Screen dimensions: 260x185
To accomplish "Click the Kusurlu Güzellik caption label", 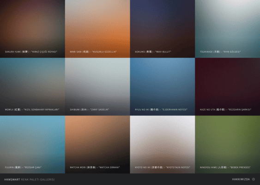I will [93, 52].
